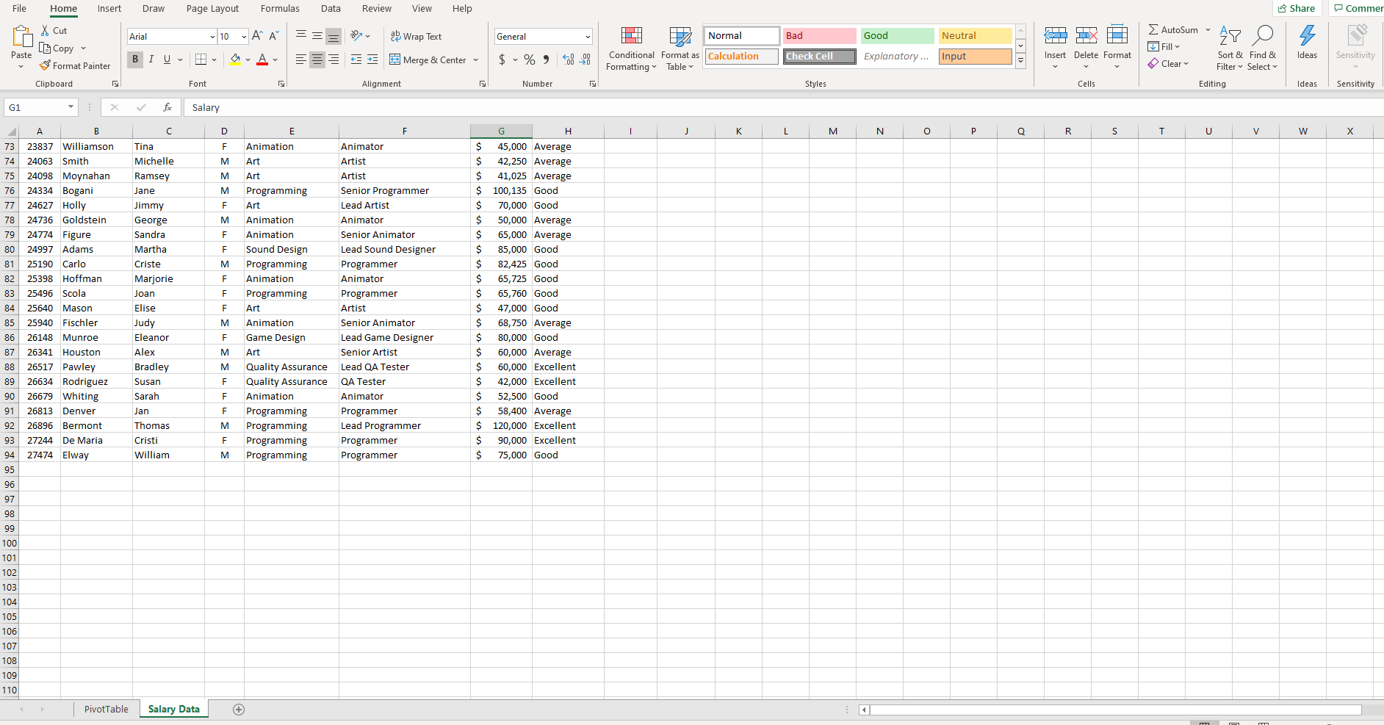Apply Percent Style formatting
Screen dimensions: 1384x725
click(x=529, y=59)
